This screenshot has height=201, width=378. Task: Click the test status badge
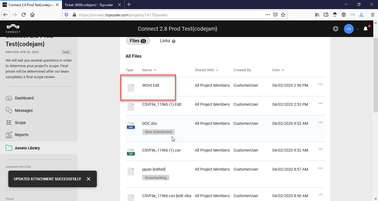tap(66, 52)
